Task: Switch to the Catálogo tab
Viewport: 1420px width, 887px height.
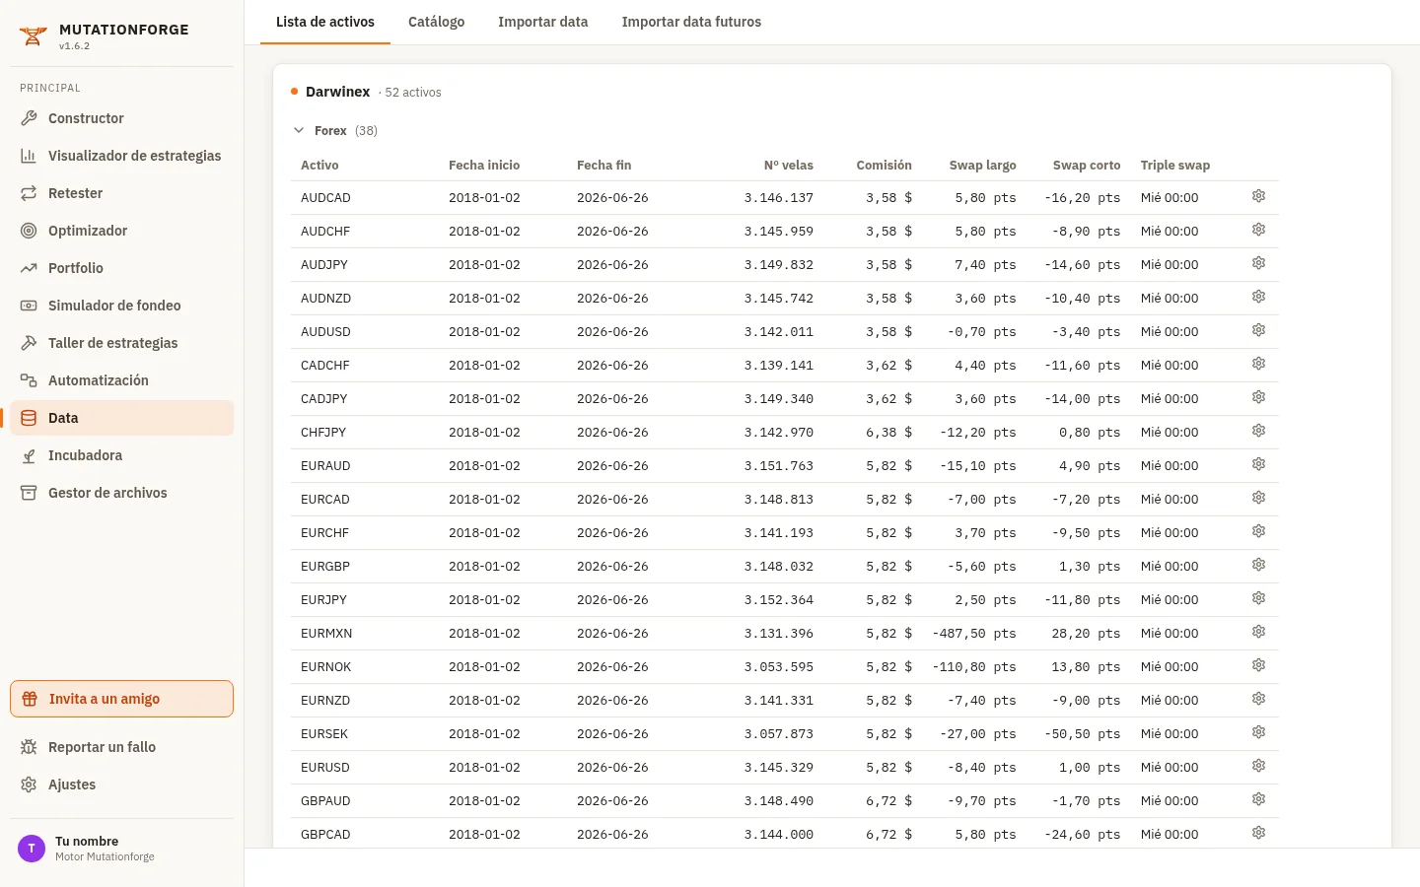Action: 436,22
